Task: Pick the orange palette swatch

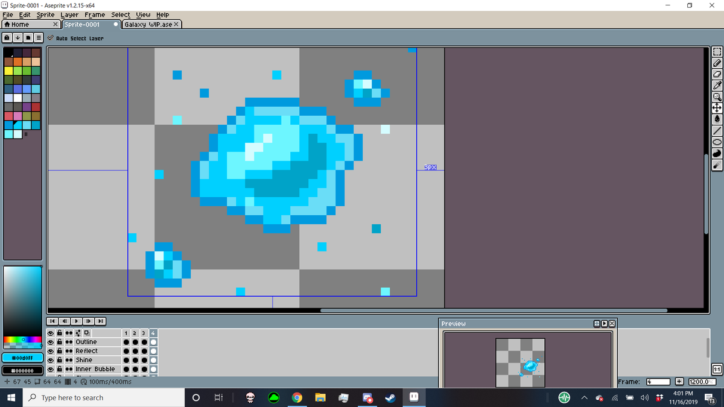Action: [x=17, y=62]
